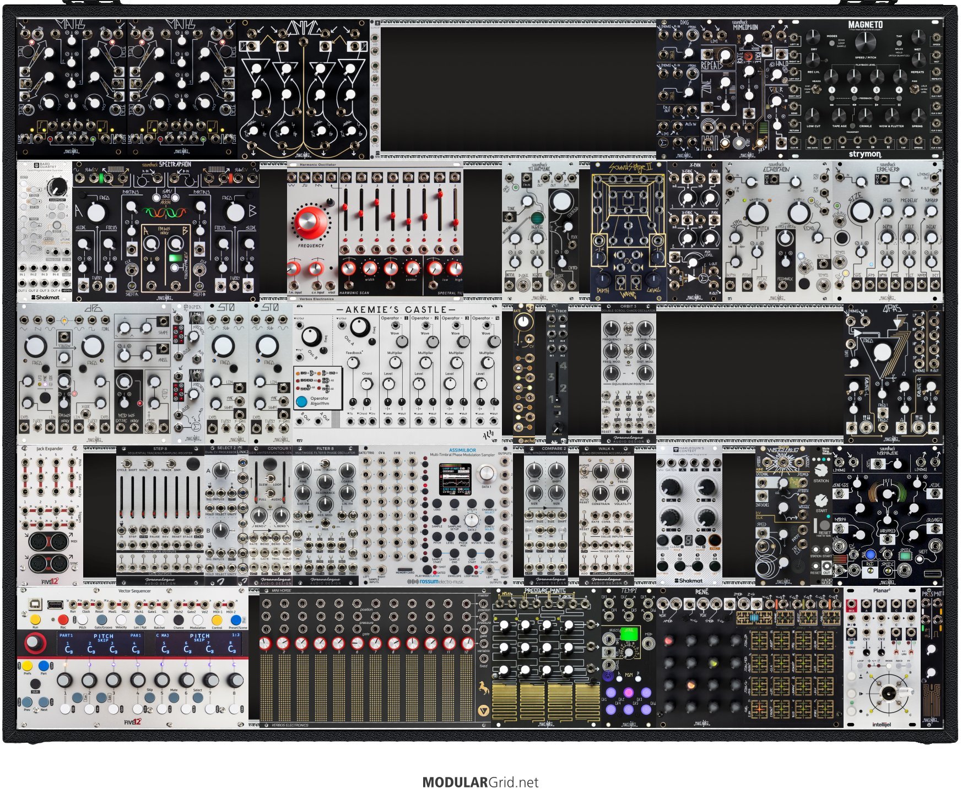Screen dimensions: 962x794
Task: Click the Clock jack on Vector Sequencer
Action: [86, 605]
